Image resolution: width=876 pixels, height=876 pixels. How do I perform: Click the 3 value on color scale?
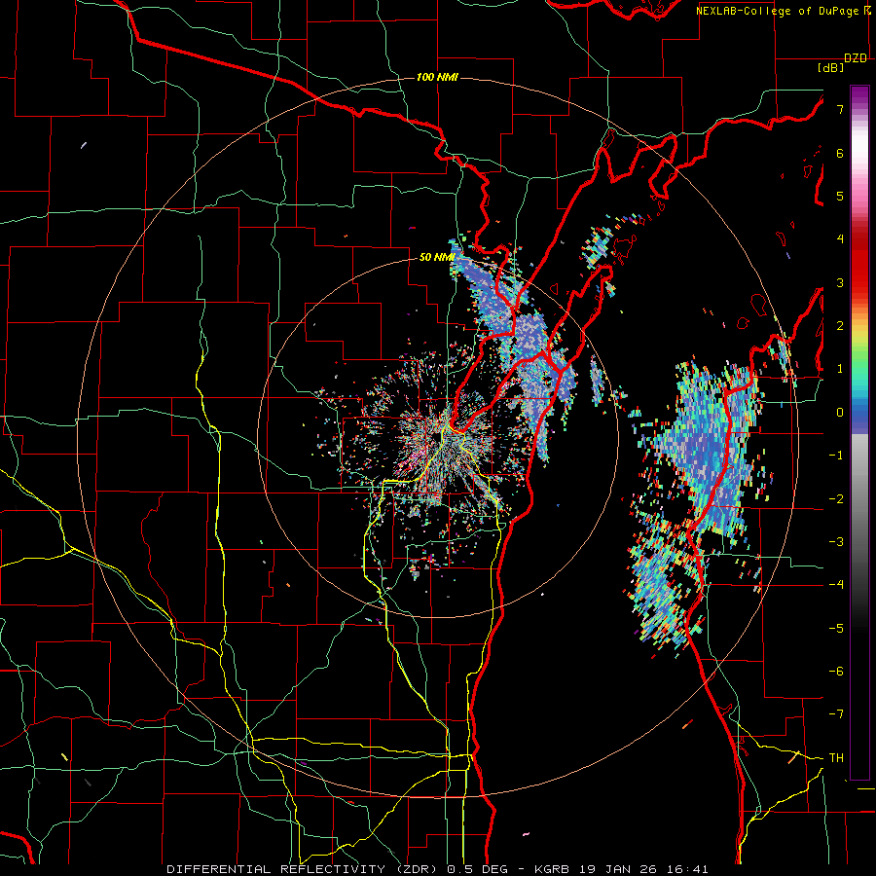click(x=840, y=282)
